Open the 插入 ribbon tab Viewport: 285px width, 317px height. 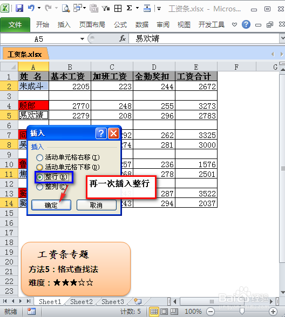tap(64, 25)
